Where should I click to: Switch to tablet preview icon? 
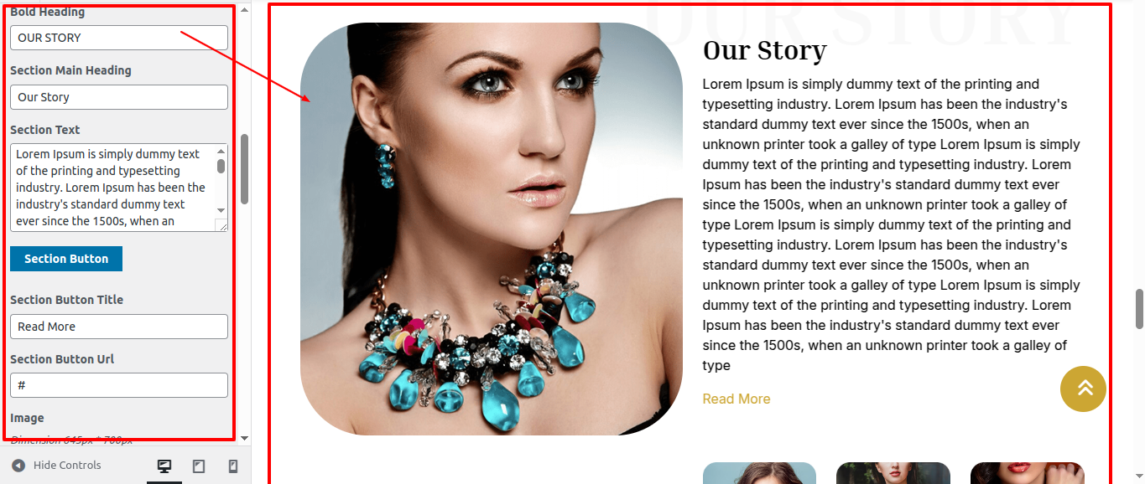[199, 466]
